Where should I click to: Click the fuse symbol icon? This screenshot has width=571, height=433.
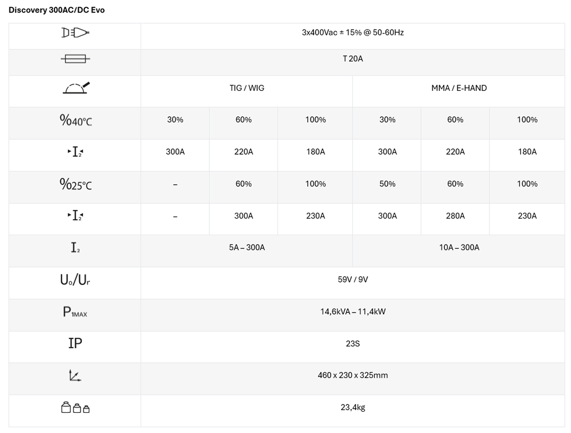click(75, 59)
